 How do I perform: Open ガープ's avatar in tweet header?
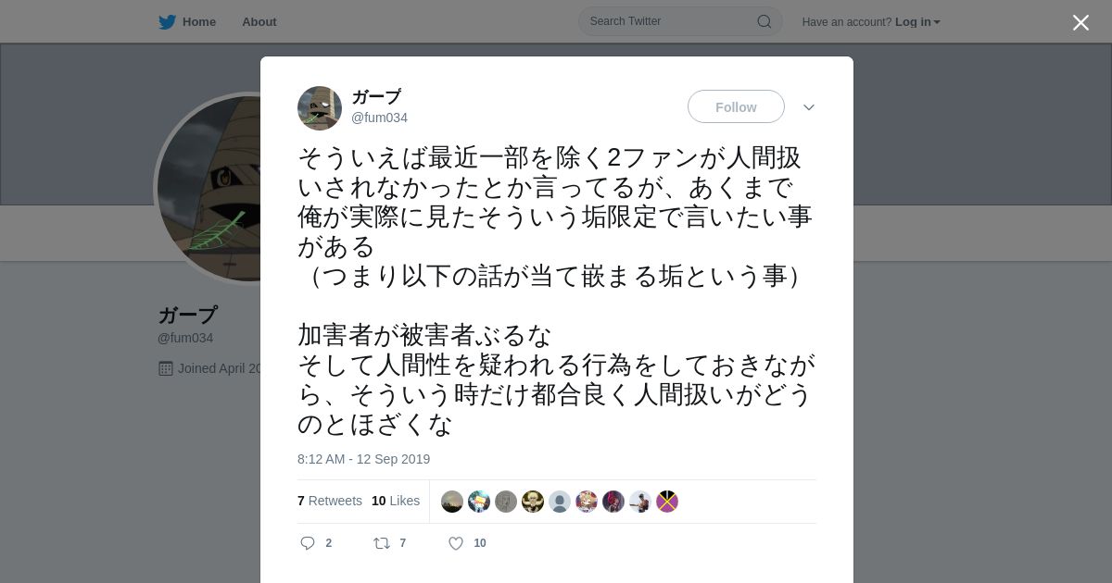pos(320,108)
